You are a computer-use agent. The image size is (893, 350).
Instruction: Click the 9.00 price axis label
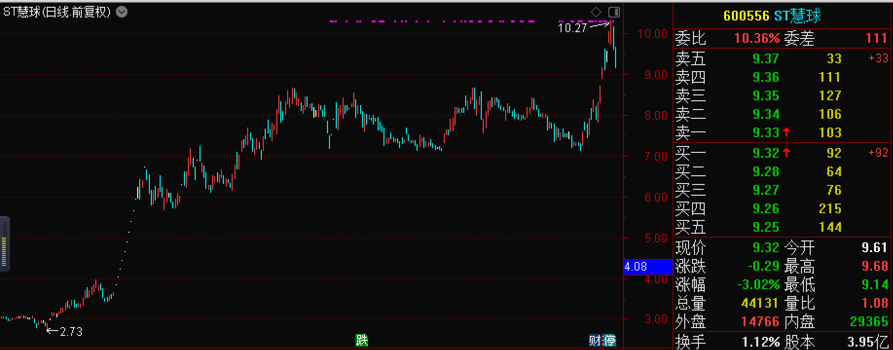(656, 74)
